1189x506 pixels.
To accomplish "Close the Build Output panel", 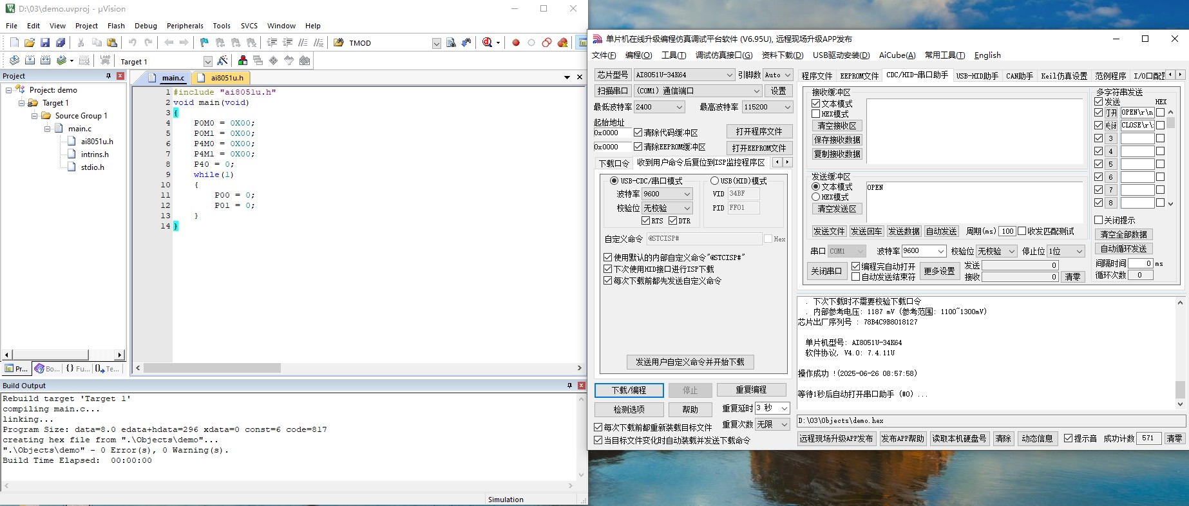I will (582, 386).
